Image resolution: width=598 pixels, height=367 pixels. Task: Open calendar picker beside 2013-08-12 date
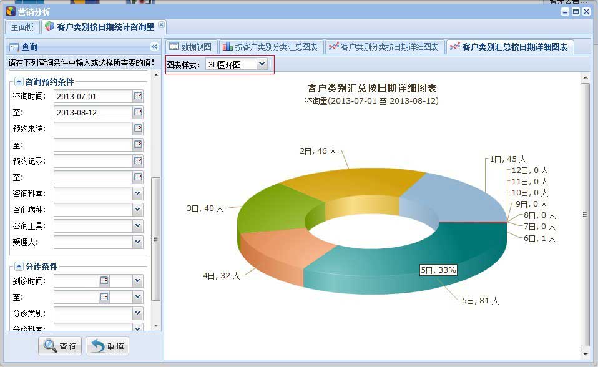pos(138,112)
